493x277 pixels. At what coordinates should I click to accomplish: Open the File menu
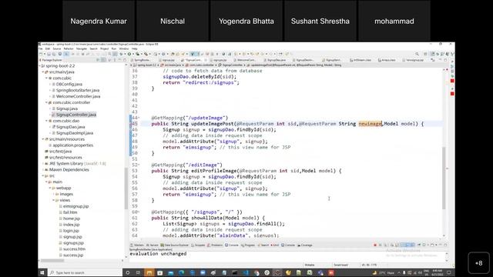point(41,49)
